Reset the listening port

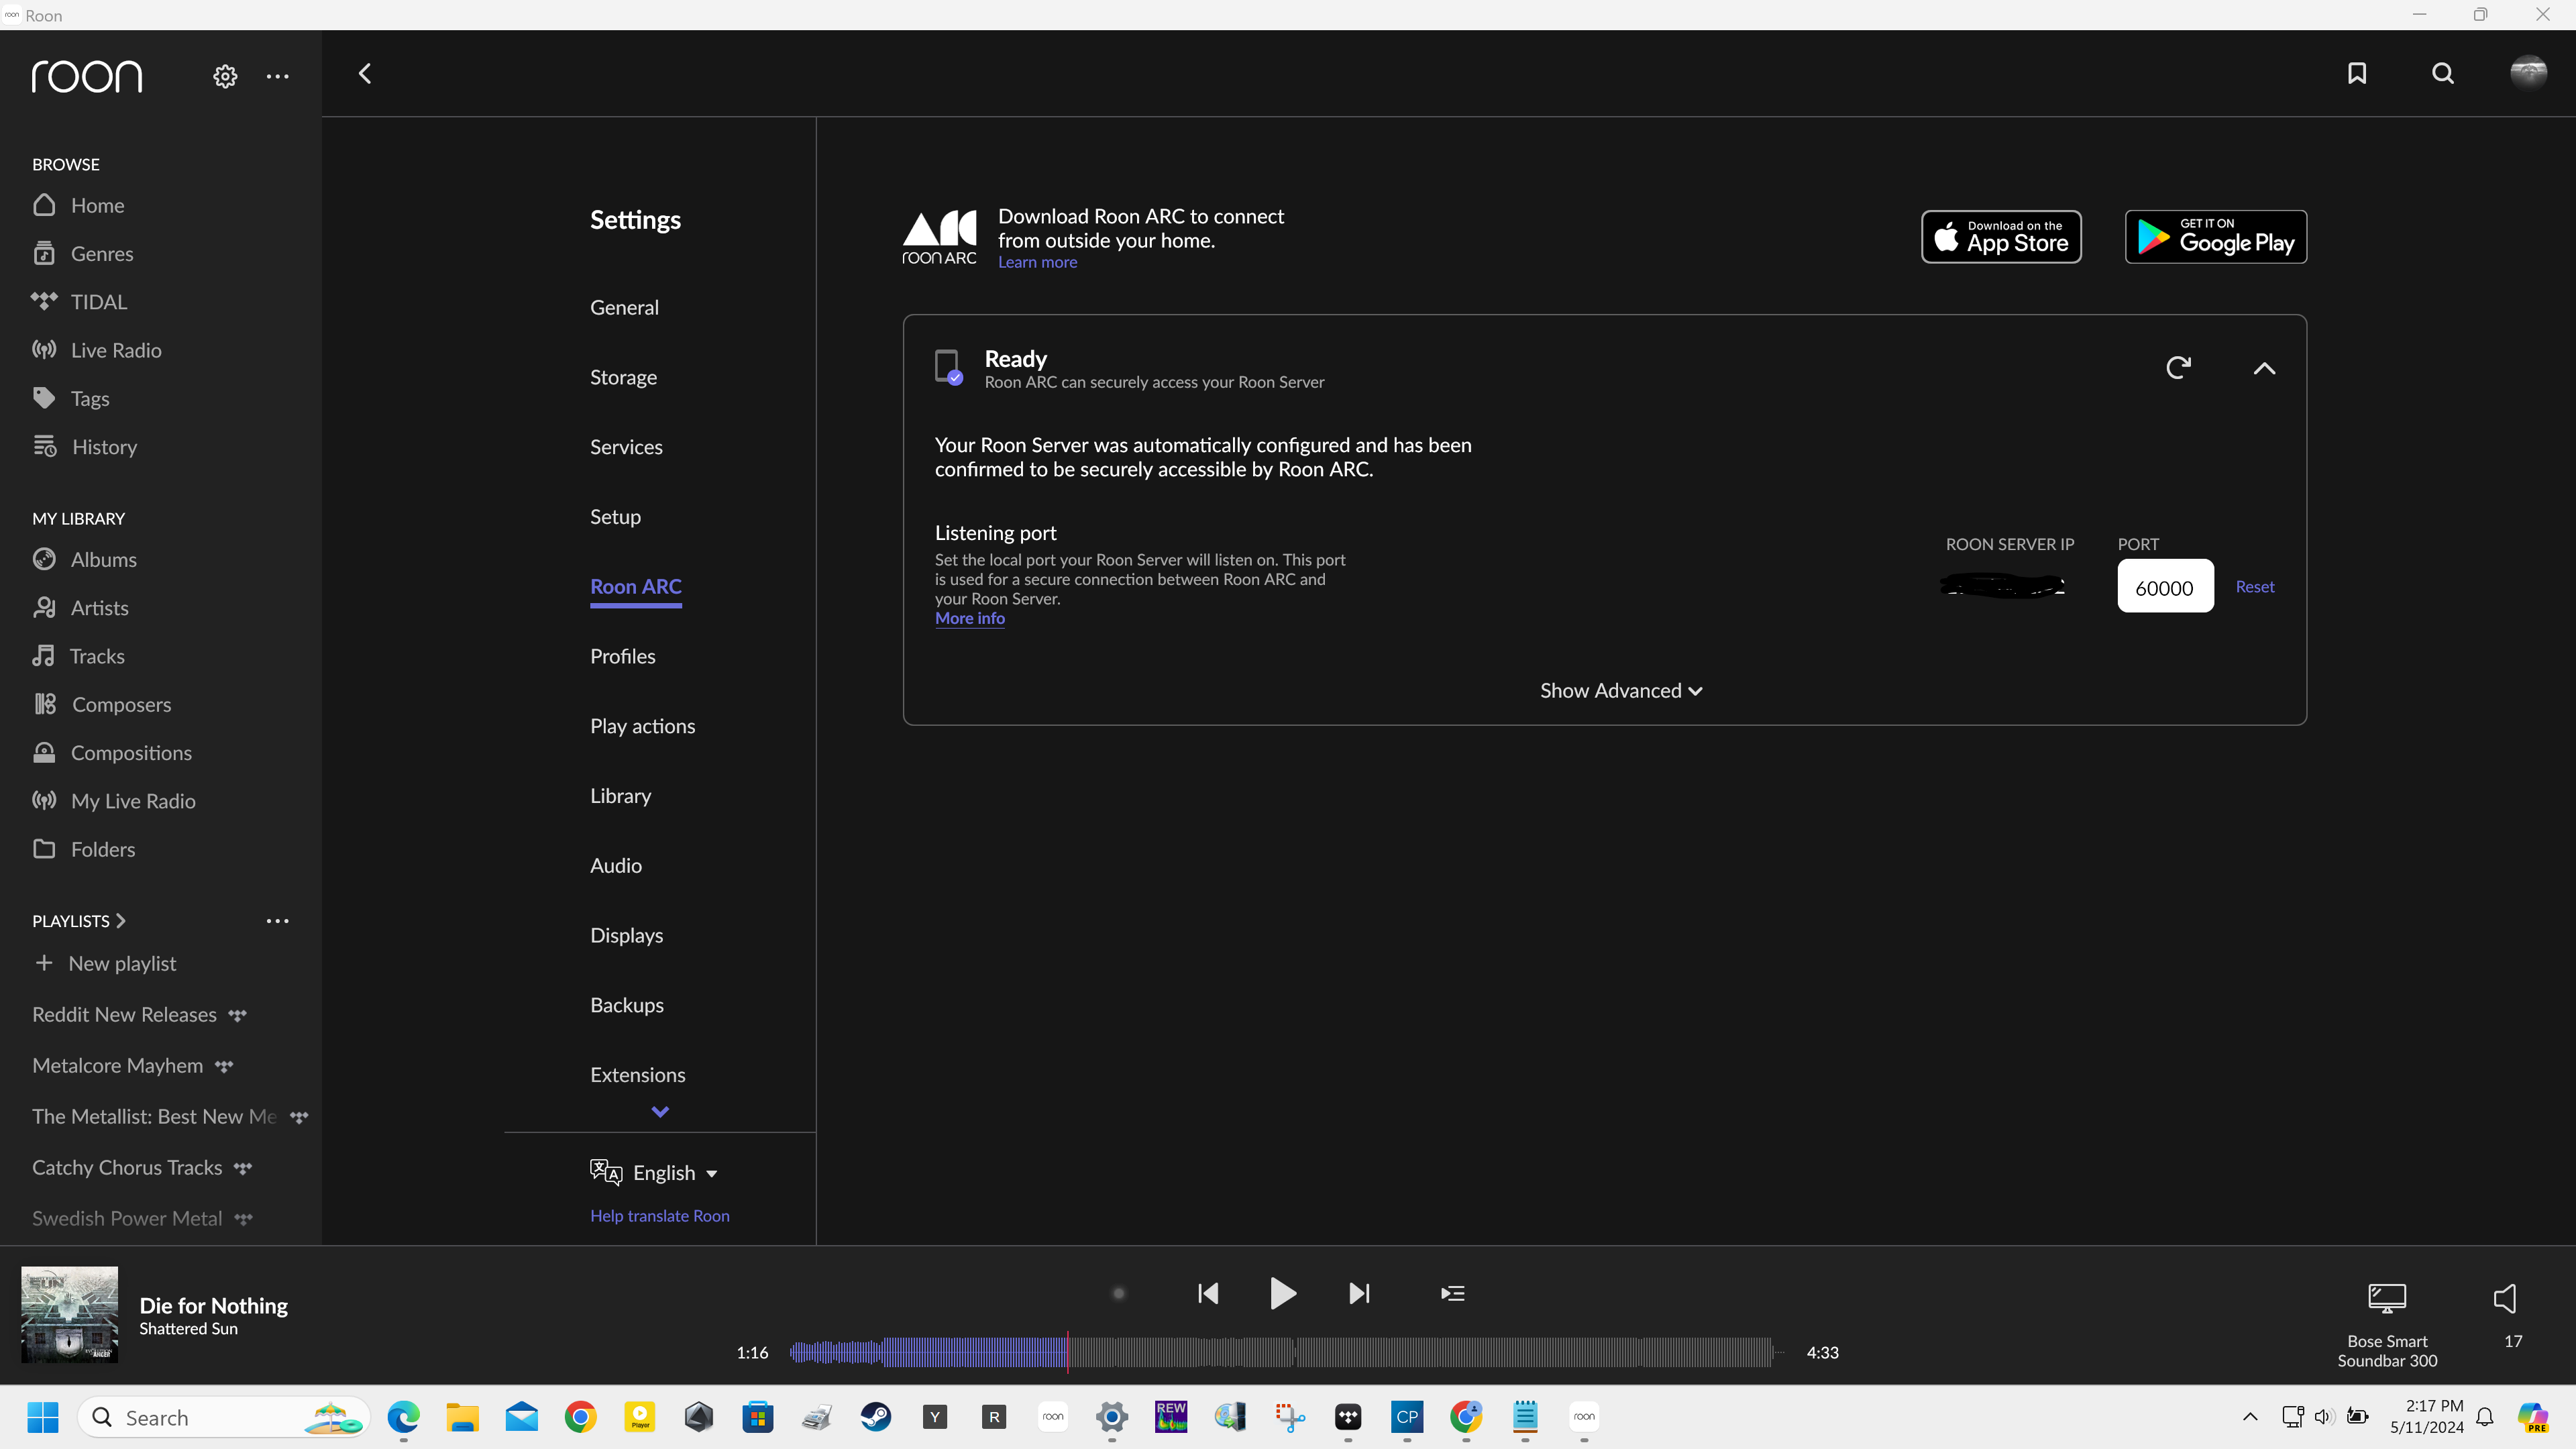(x=2254, y=587)
